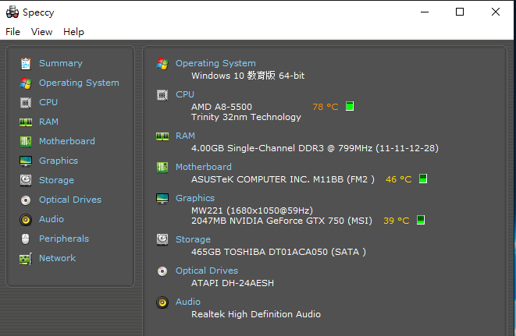Select Network in the sidebar
This screenshot has height=336, width=516.
(57, 258)
